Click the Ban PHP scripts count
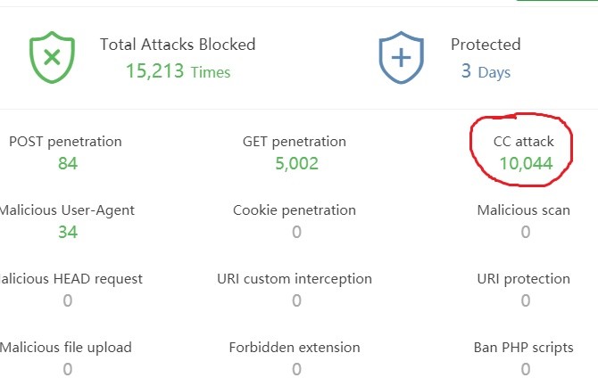This screenshot has height=386, width=598. click(525, 369)
